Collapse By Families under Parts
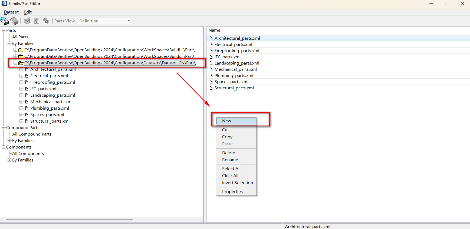Image resolution: width=470 pixels, height=229 pixels. [9, 43]
